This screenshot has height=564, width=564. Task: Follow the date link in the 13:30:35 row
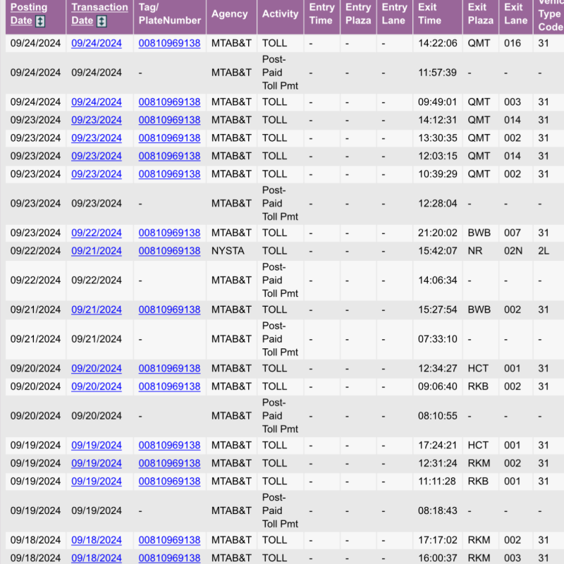coord(97,137)
